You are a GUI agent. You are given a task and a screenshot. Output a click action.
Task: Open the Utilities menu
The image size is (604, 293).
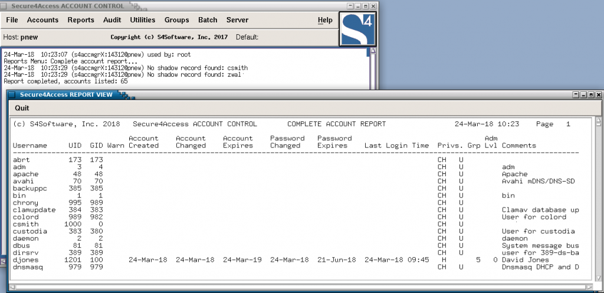tap(143, 20)
